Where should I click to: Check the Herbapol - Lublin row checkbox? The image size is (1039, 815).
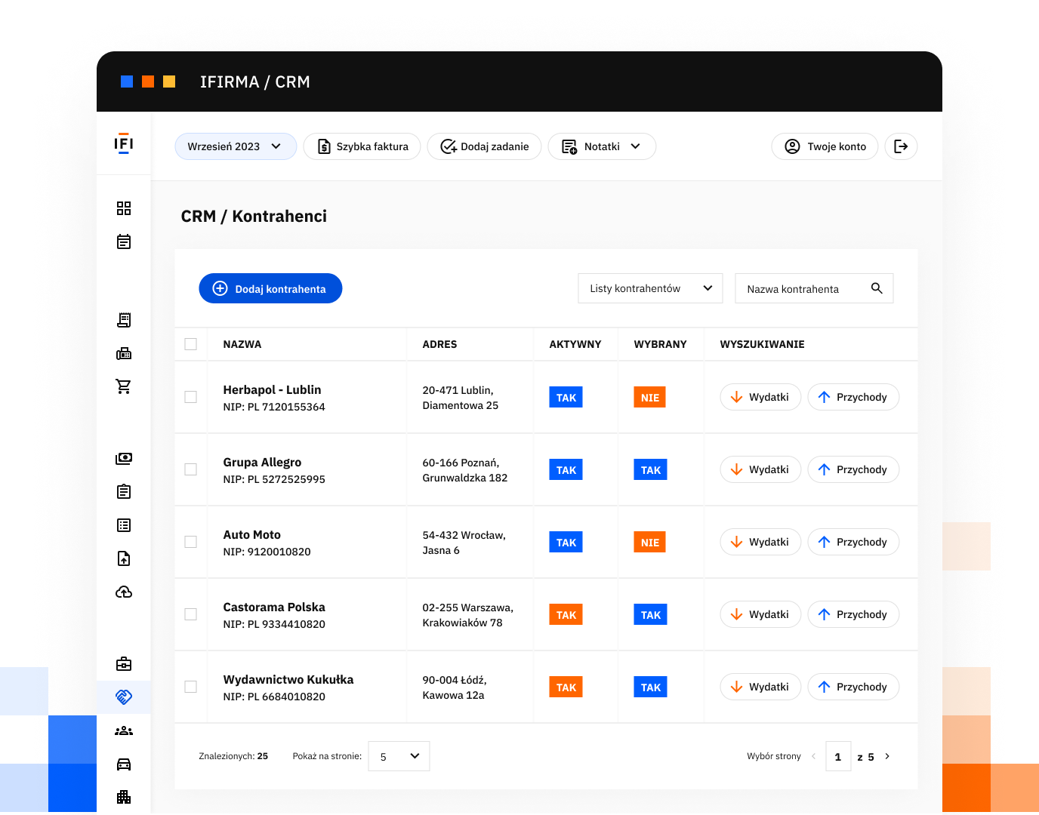pos(191,397)
